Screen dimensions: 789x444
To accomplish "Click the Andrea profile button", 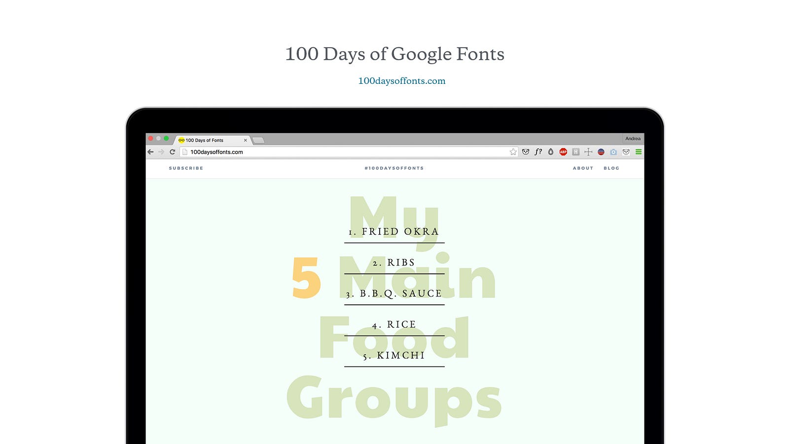I will click(633, 139).
